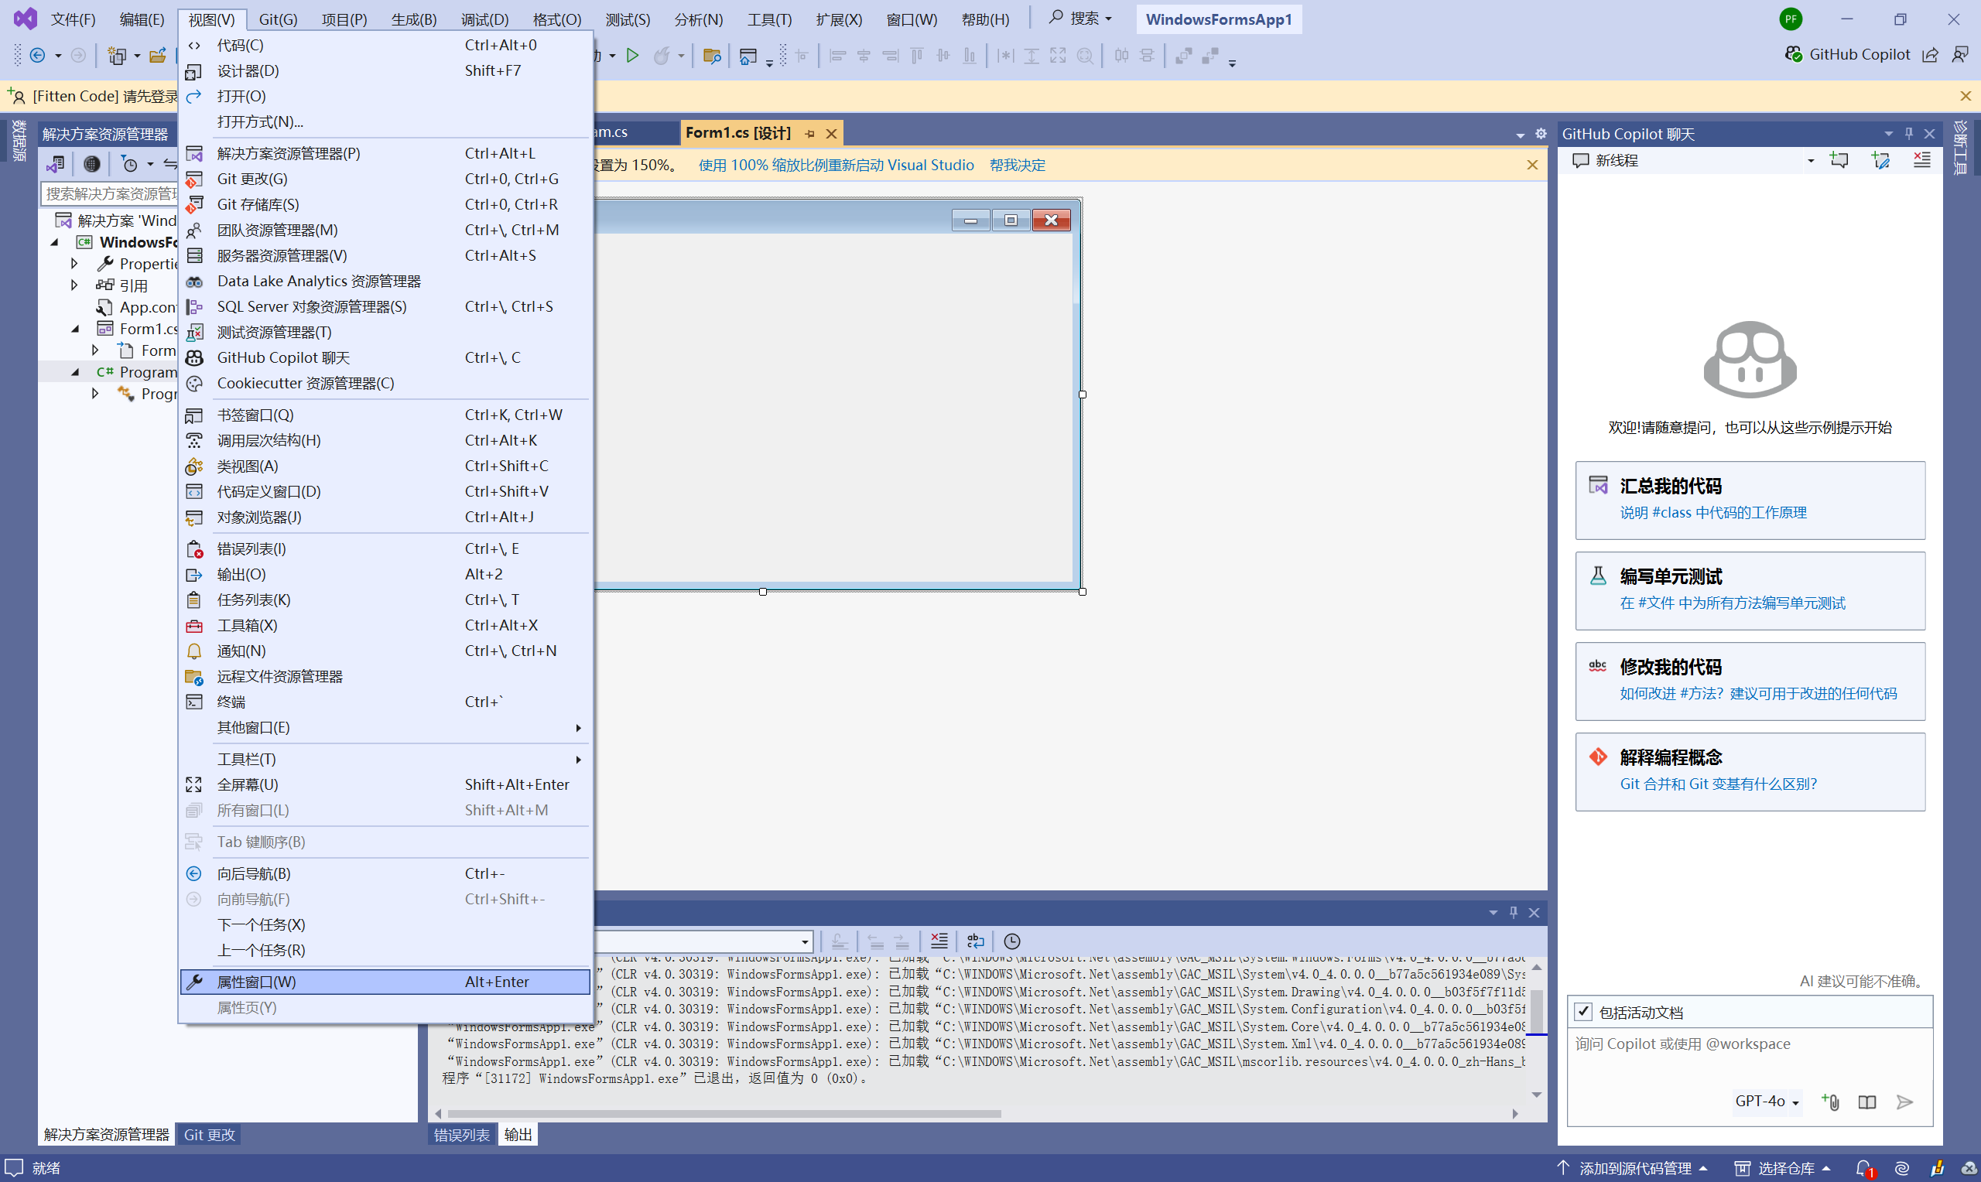Choose Properties Window in View menu
1981x1182 pixels.
tap(385, 982)
